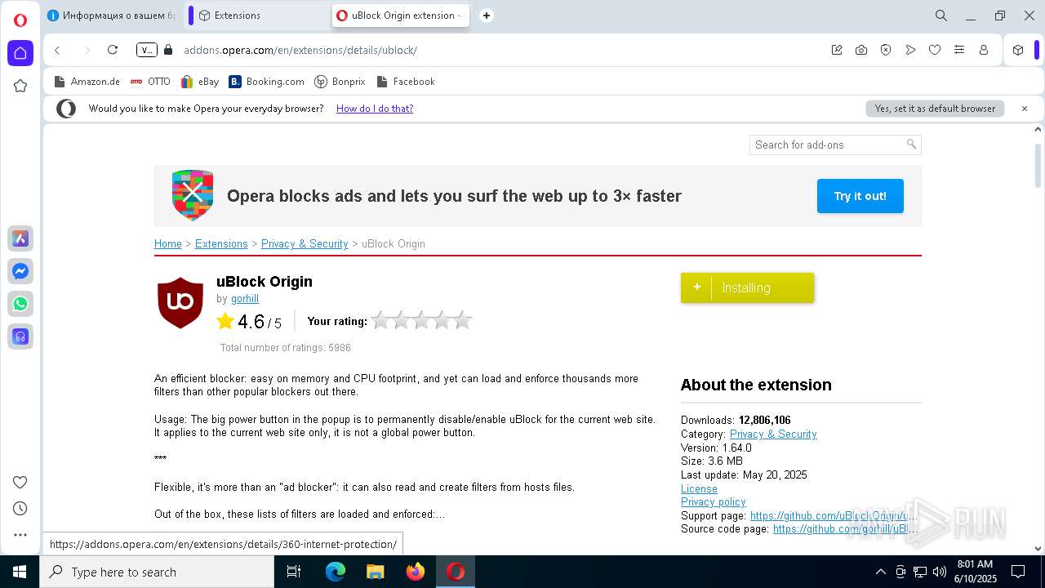Go back with the back arrow
Image resolution: width=1045 pixels, height=588 pixels.
[57, 50]
